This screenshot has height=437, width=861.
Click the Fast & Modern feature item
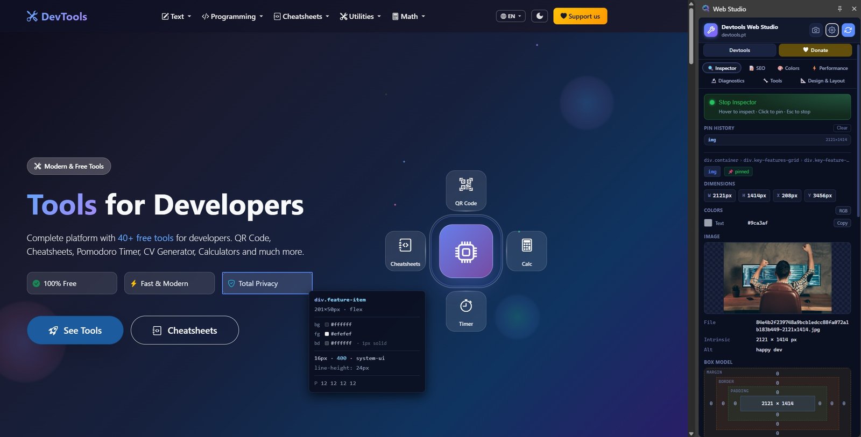170,283
